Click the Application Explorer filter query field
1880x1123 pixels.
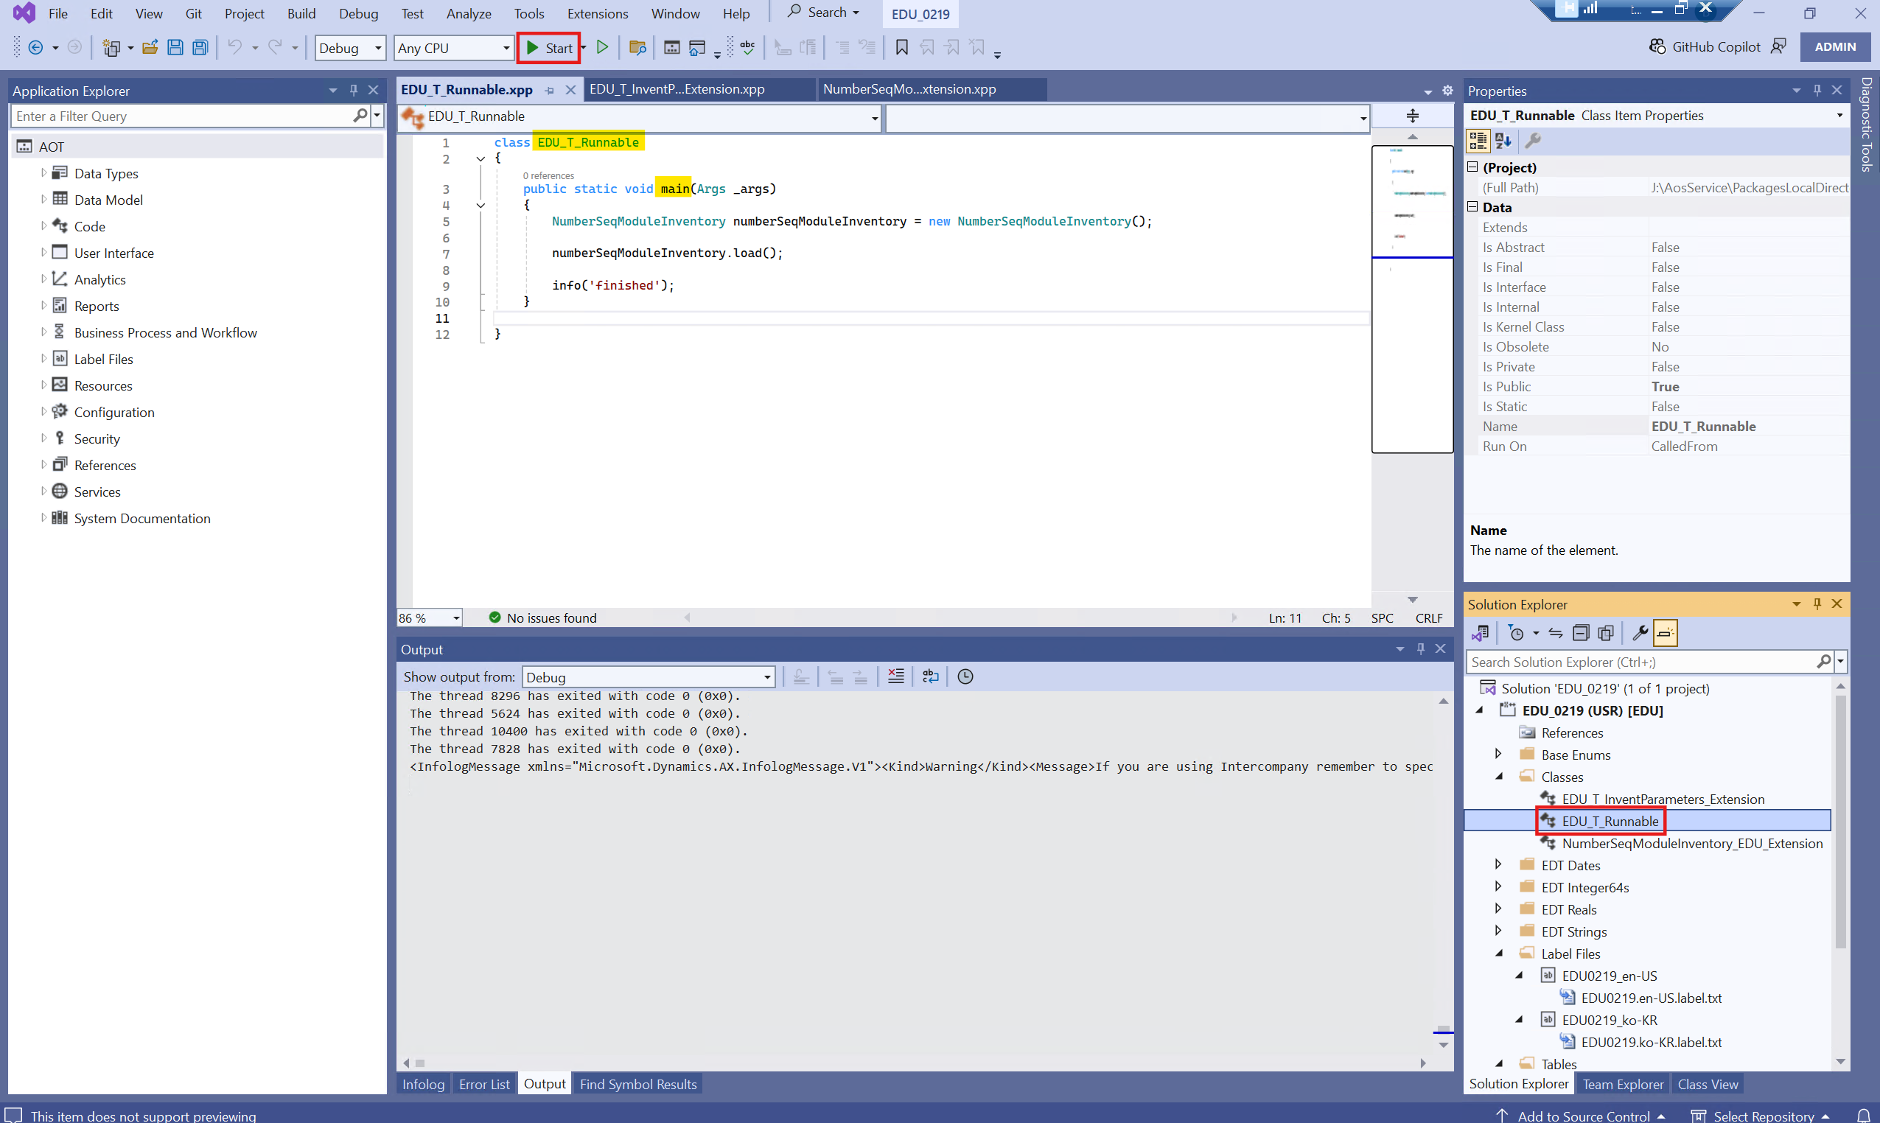pyautogui.click(x=181, y=116)
